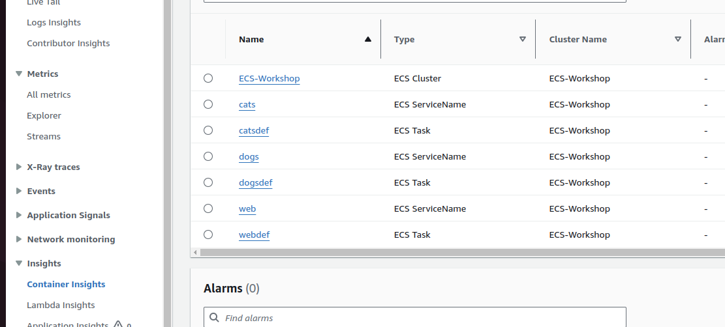Click the Type column filter triangle
Image resolution: width=725 pixels, height=327 pixels.
[x=523, y=39]
